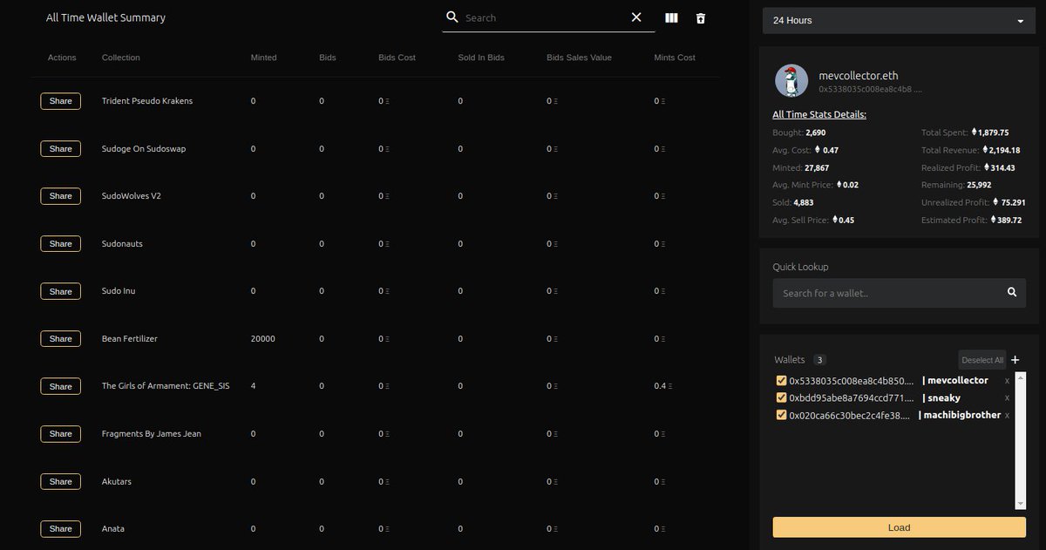This screenshot has height=550, width=1046.
Task: Remove the machibigbrother wallet with its x
Action: [x=1007, y=416]
